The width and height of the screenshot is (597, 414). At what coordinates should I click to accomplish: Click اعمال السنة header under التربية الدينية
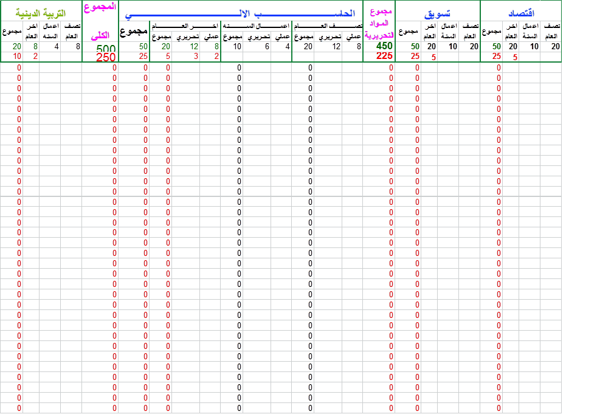click(x=50, y=31)
